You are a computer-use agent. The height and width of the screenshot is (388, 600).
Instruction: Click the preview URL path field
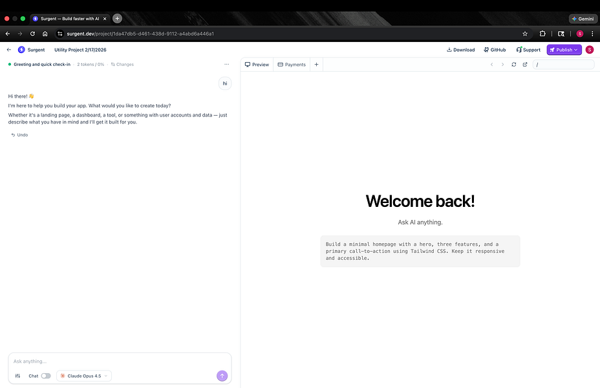[563, 64]
